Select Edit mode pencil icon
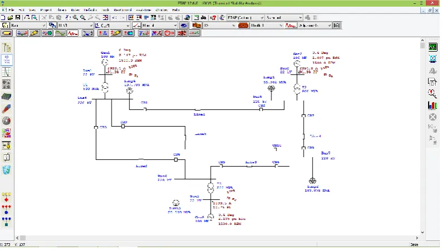 point(7,33)
